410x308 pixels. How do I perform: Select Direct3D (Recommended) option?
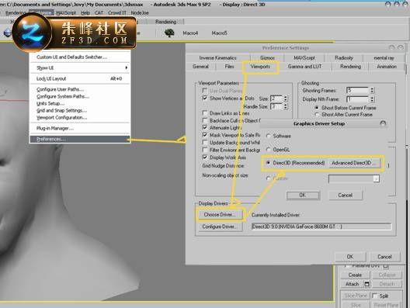point(268,163)
